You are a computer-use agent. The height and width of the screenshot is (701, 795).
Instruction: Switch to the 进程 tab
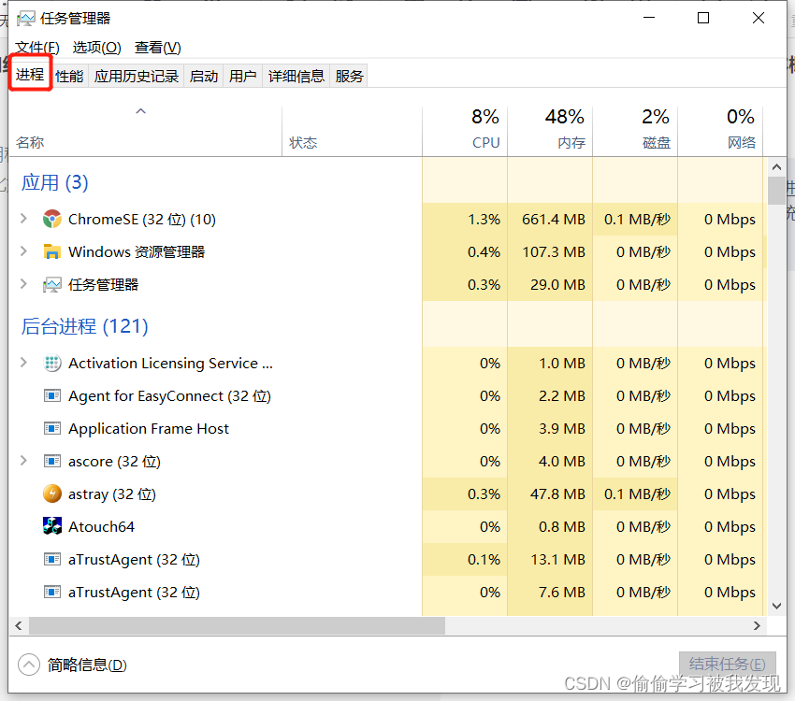point(30,75)
